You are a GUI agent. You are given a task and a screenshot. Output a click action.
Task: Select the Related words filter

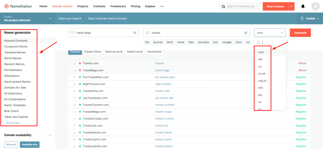coord(135,52)
